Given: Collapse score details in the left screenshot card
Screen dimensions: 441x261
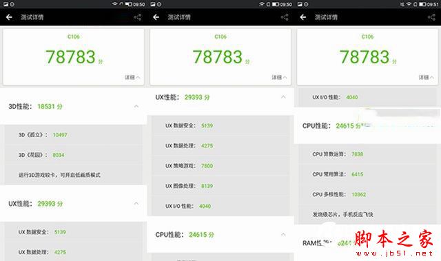Looking at the screenshot, I should point(132,77).
